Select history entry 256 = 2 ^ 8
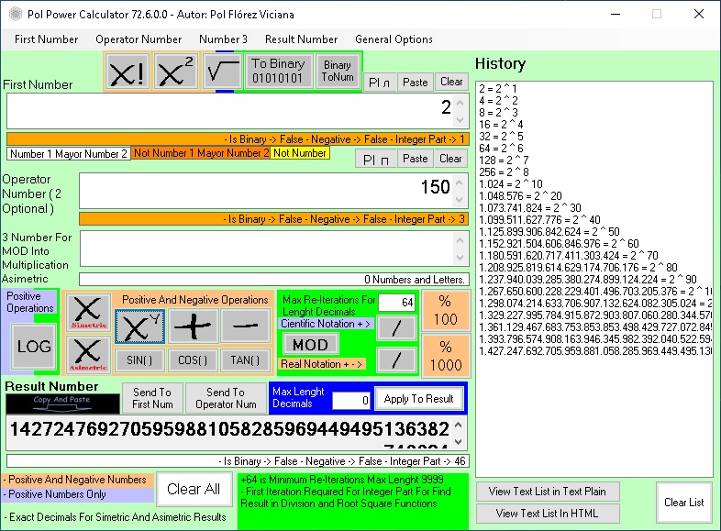The height and width of the screenshot is (531, 721). (504, 171)
